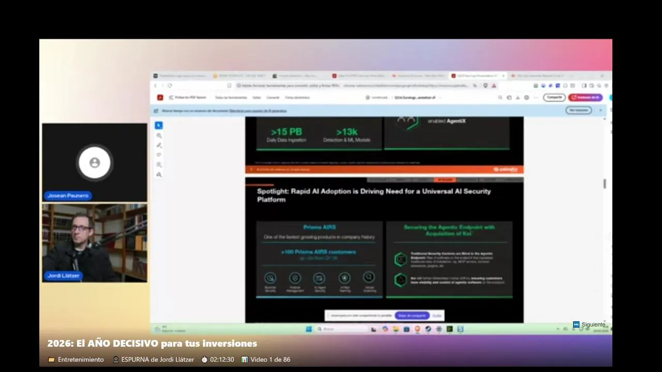
Task: Click the >13k Detection & ML Models figure
Action: (347, 135)
